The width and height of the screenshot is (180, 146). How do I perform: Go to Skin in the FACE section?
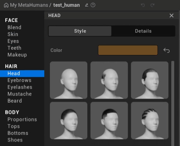(x=13, y=34)
